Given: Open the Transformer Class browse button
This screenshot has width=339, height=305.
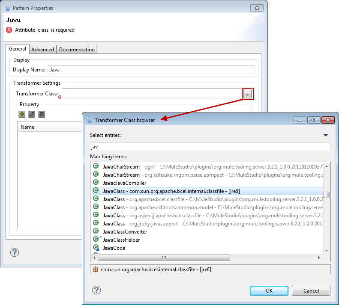Looking at the screenshot, I should [x=248, y=94].
